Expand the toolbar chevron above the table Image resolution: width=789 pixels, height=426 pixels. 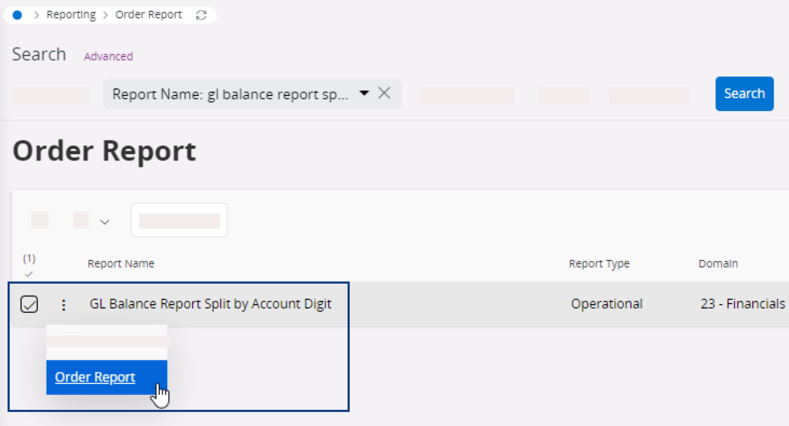tap(105, 222)
